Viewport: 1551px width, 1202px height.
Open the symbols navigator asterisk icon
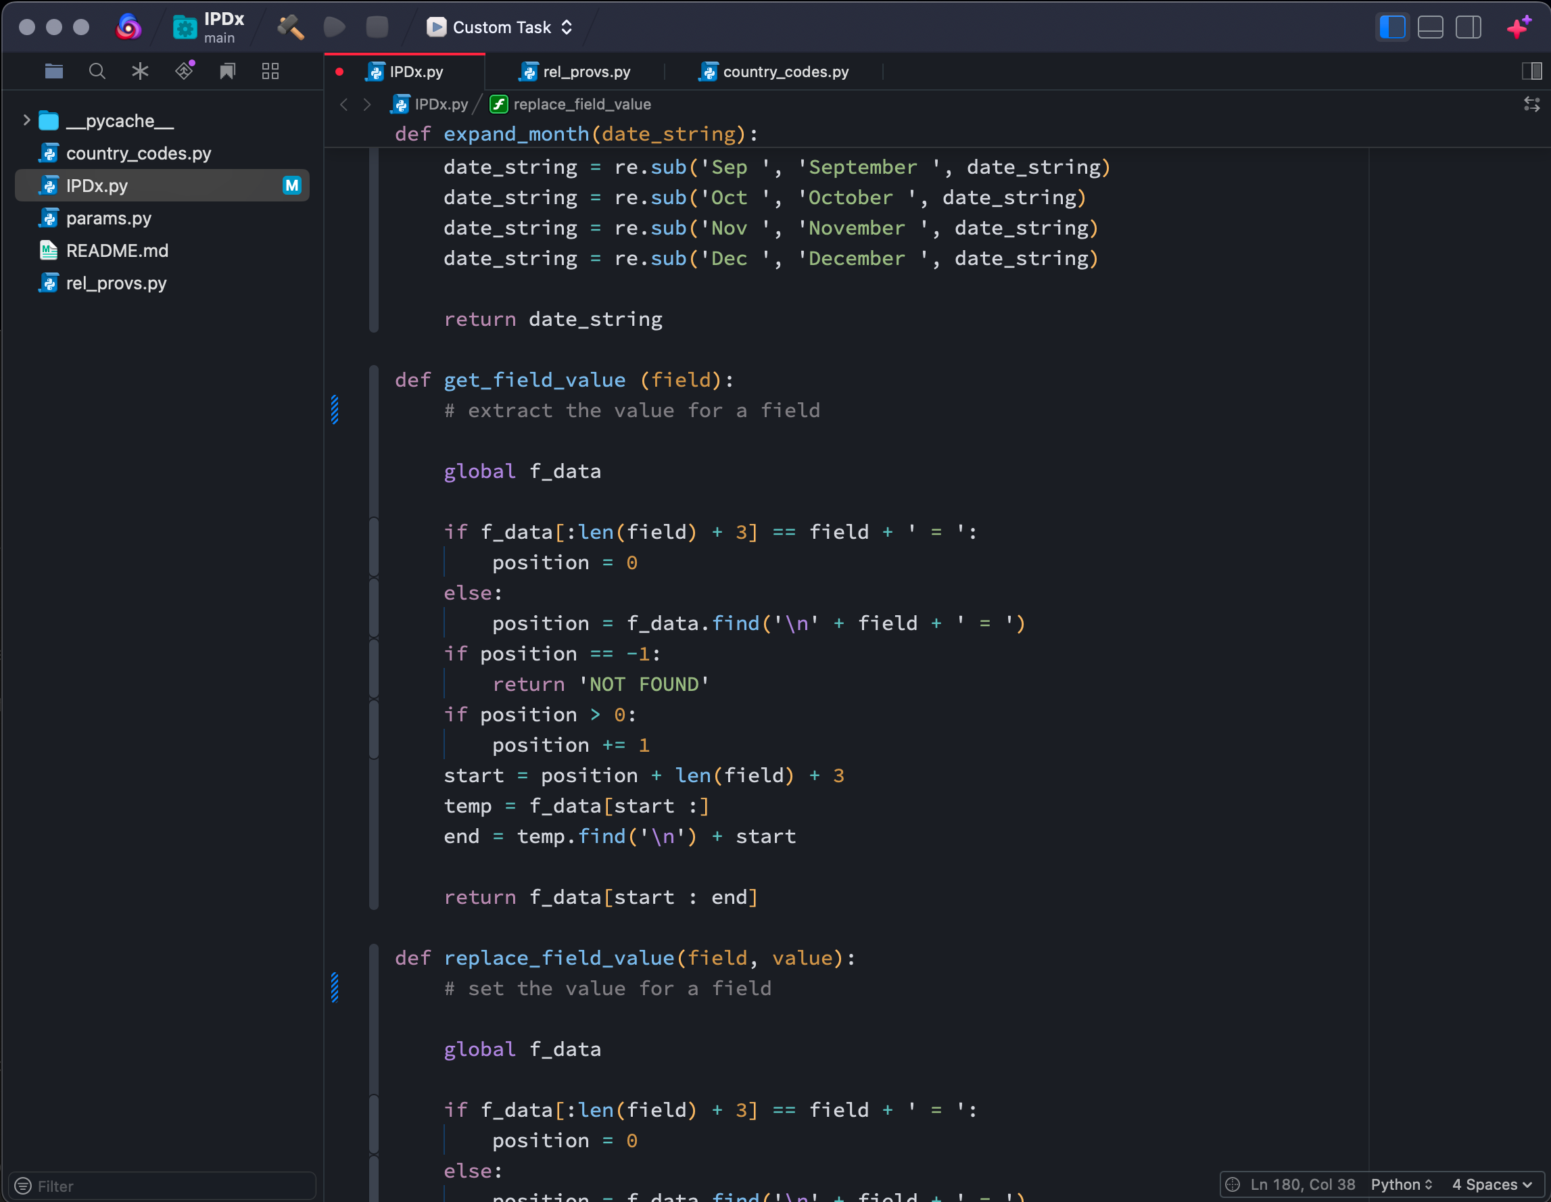140,71
